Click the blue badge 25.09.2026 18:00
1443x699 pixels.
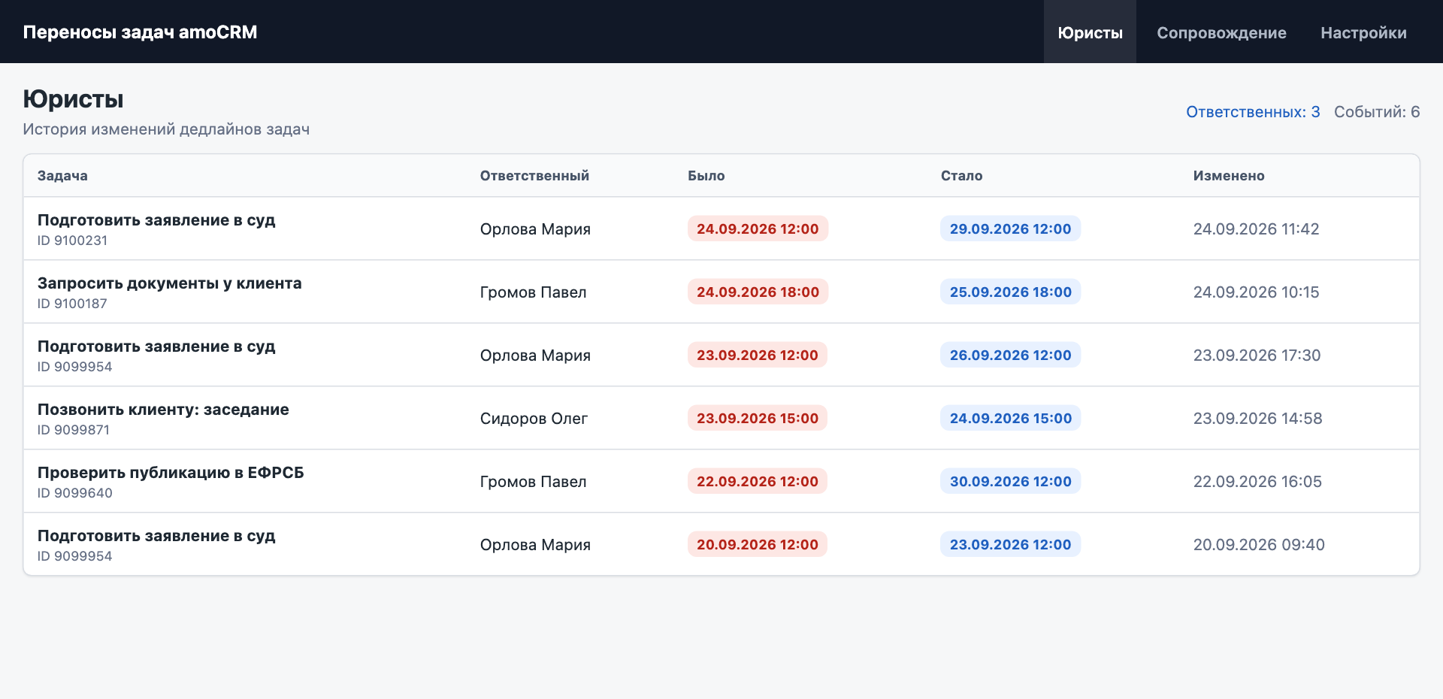click(x=1011, y=292)
